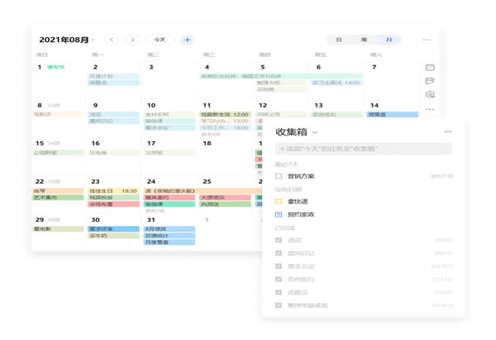Uncheck the completed 浇花 task checkbox

pos(279,240)
